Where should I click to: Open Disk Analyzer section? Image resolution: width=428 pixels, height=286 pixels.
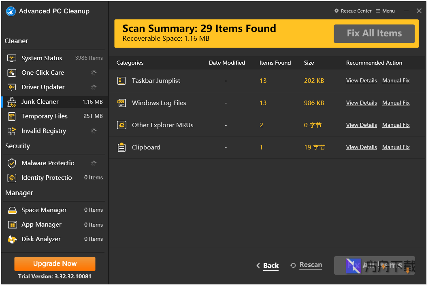click(x=55, y=239)
